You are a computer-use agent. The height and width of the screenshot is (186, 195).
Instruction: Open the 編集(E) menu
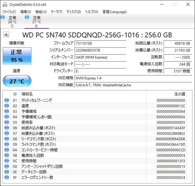[25, 12]
